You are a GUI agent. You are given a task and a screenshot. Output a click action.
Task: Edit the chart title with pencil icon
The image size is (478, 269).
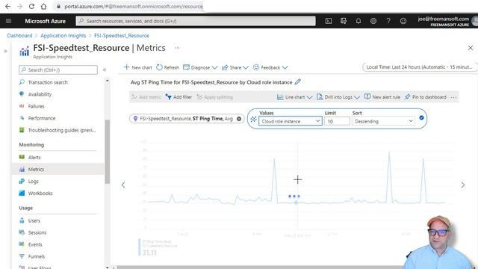[x=297, y=81]
